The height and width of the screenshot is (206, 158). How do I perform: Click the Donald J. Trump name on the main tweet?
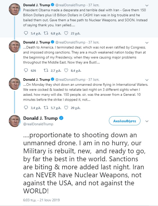[40, 118]
